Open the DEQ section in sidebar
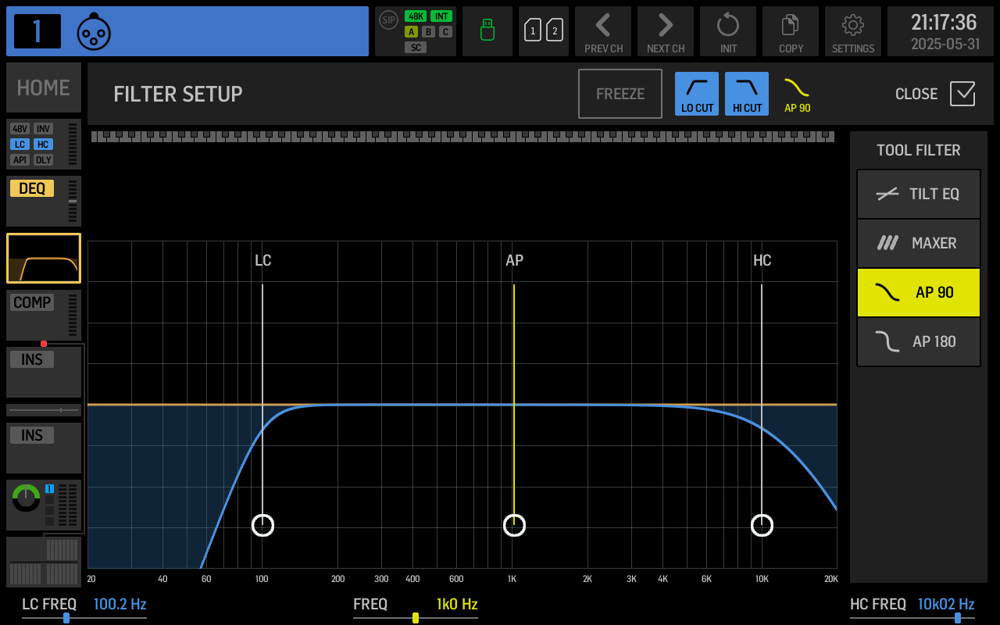 pos(44,201)
